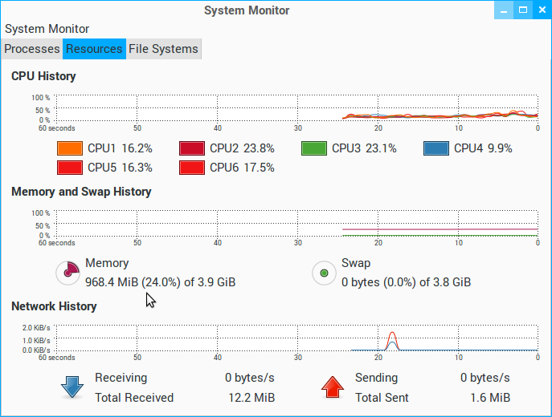
Task: Click the Memory pie chart icon
Action: [x=67, y=273]
